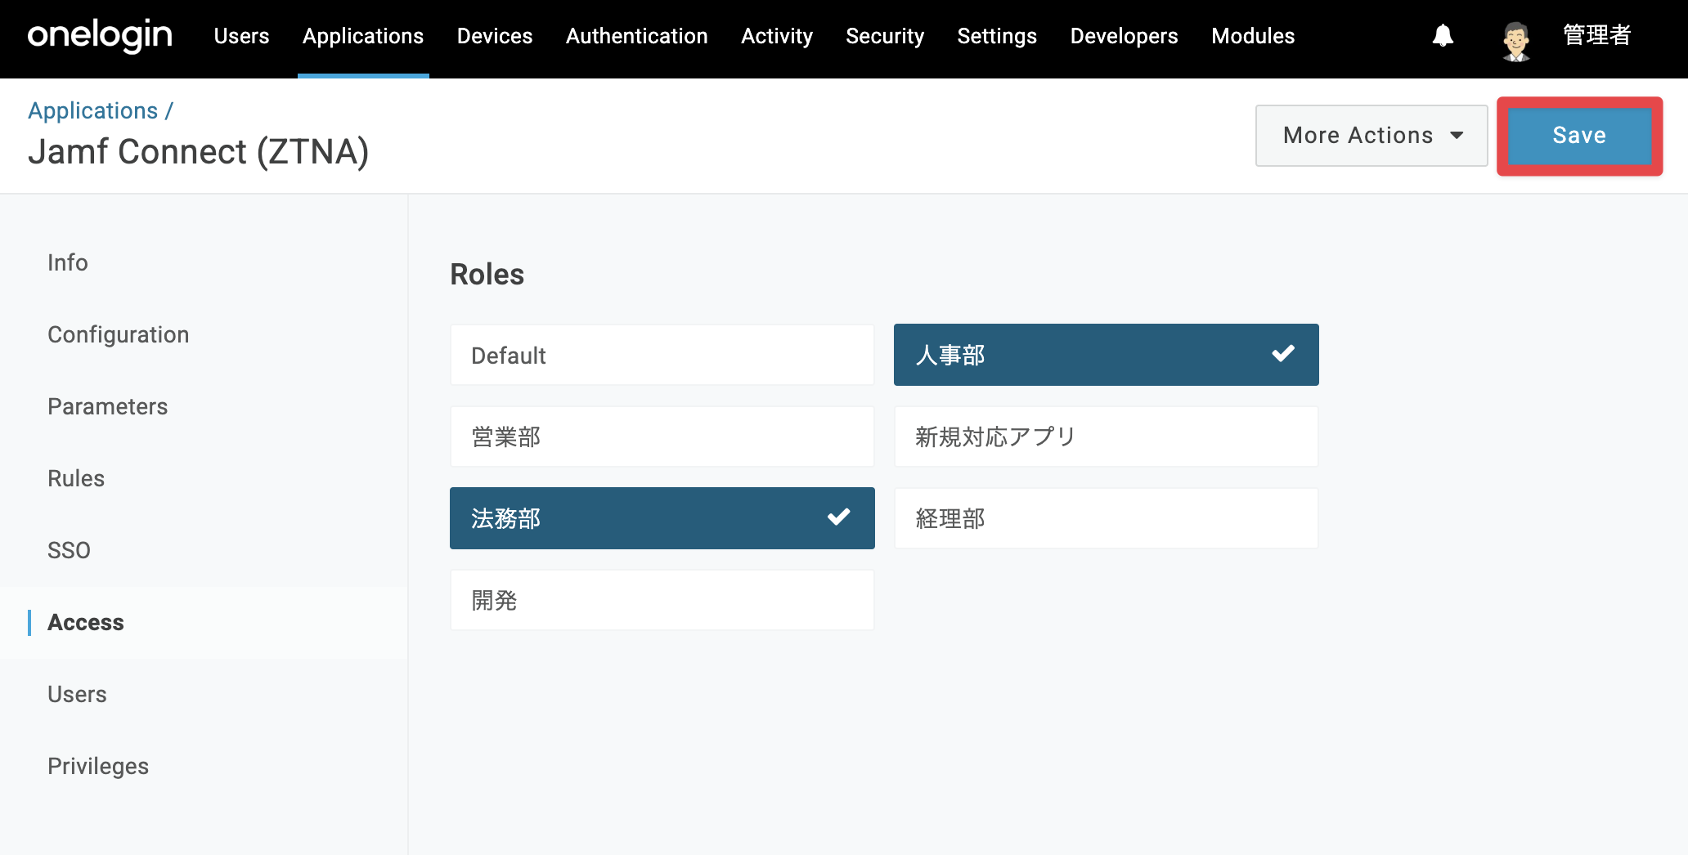1688x855 pixels.
Task: Open the Applications menu
Action: tap(363, 36)
